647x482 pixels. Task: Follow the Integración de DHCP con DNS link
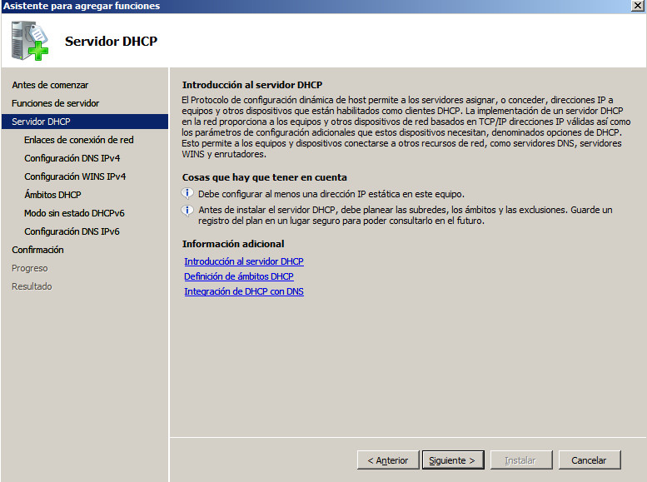click(x=244, y=291)
